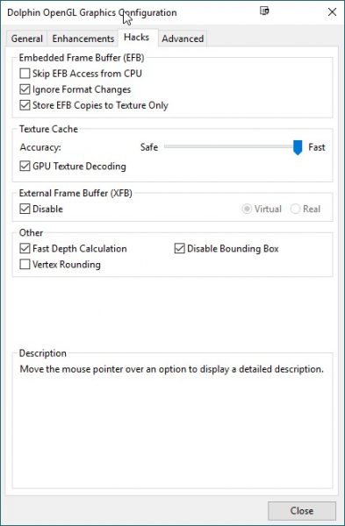Click the small icon in the title bar
This screenshot has height=526, width=345.
pos(264,11)
